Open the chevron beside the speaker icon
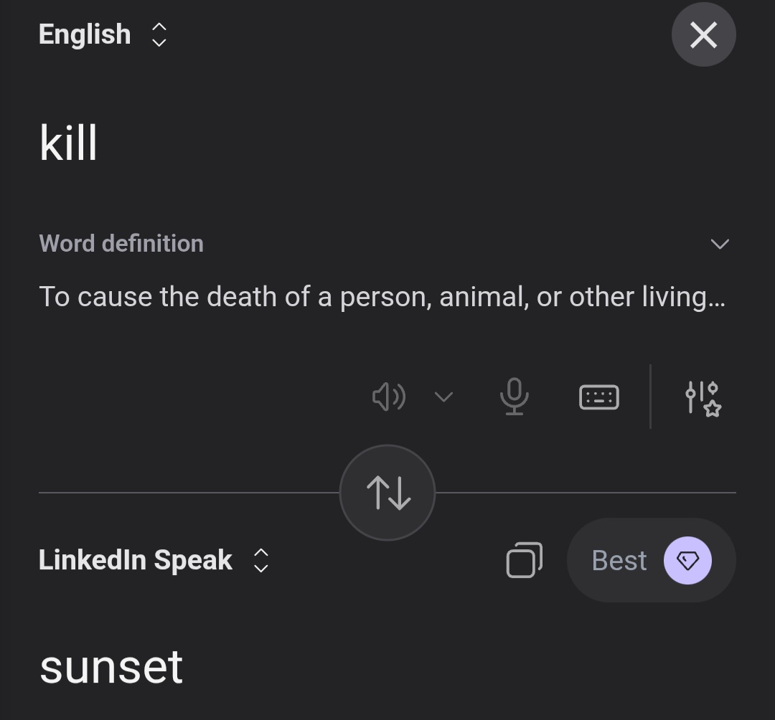Viewport: 775px width, 720px height. (x=444, y=397)
